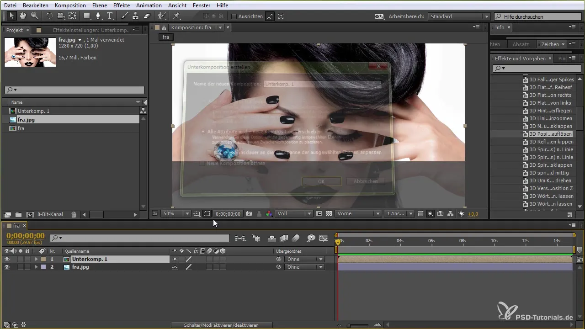The image size is (585, 329).
Task: Select fra.jpg in the project list
Action: (x=27, y=120)
